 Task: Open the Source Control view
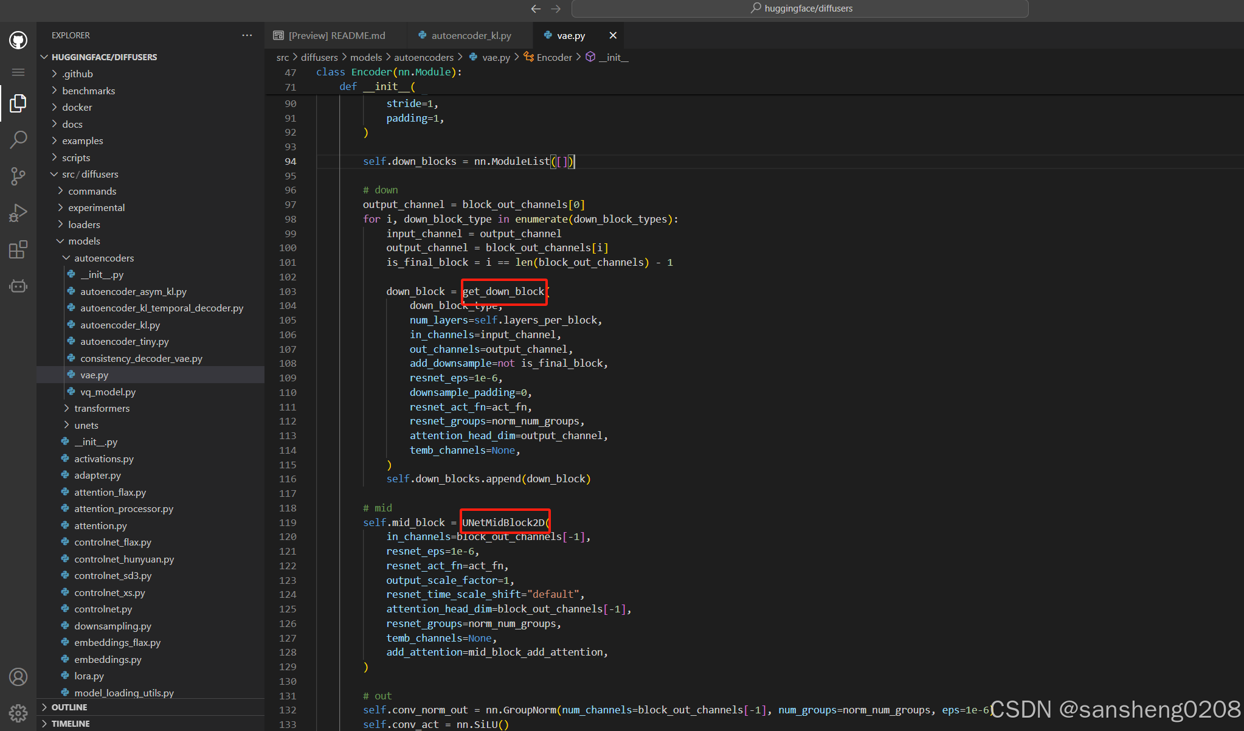coord(18,176)
